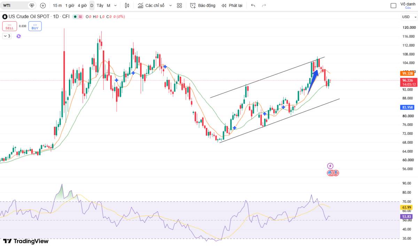Open the candlestick chart type selector
Image resolution: width=418 pixels, height=246 pixels.
coord(127,6)
